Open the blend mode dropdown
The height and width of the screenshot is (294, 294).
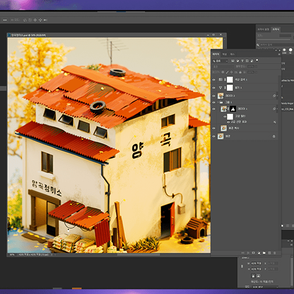(x=223, y=66)
